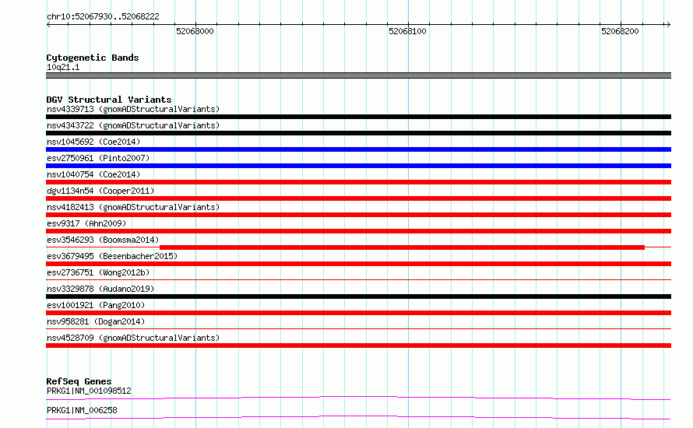Click the 52068000 ruler position label
This screenshot has height=428, width=693.
click(195, 31)
